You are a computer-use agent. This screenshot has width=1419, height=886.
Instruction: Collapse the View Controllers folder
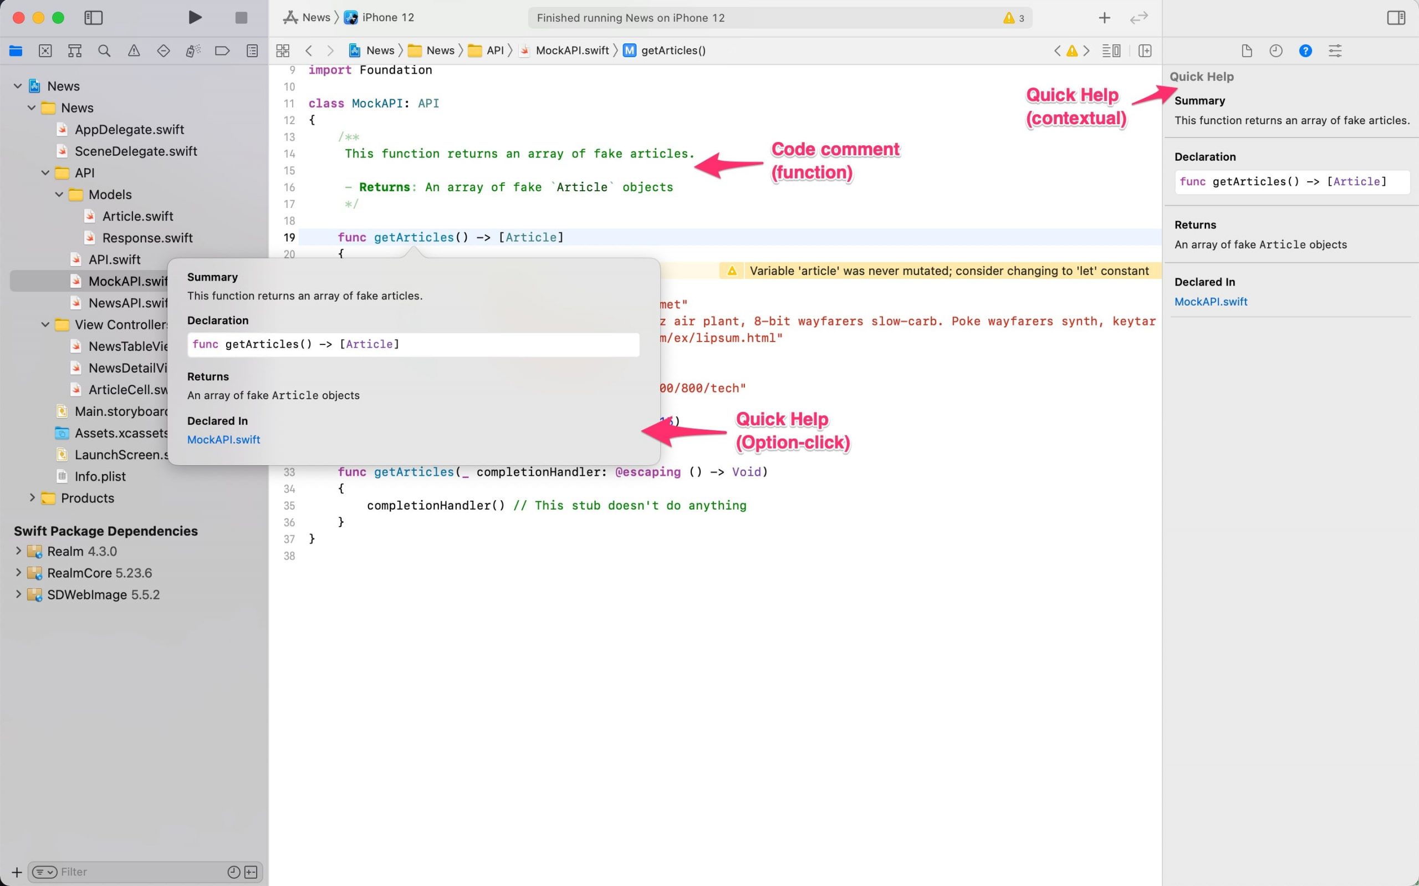[x=45, y=325]
